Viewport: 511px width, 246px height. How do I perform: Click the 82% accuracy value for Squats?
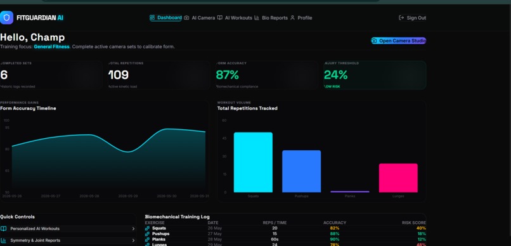334,228
